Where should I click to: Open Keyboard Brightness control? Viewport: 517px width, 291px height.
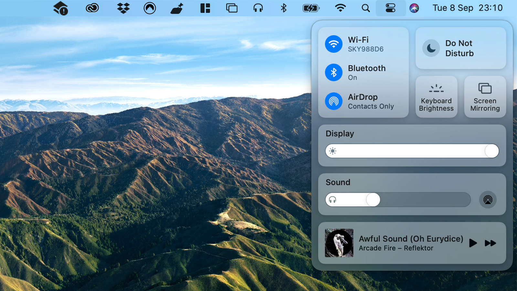tap(436, 97)
